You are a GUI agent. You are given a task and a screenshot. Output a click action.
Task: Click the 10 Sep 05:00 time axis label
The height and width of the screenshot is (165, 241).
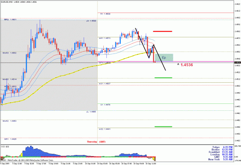click(115, 163)
